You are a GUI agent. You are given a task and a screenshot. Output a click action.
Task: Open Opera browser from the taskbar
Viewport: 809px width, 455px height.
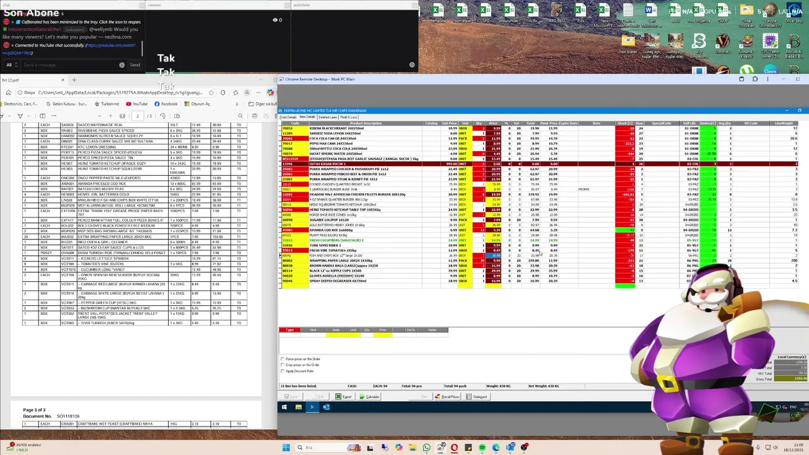coord(454,447)
